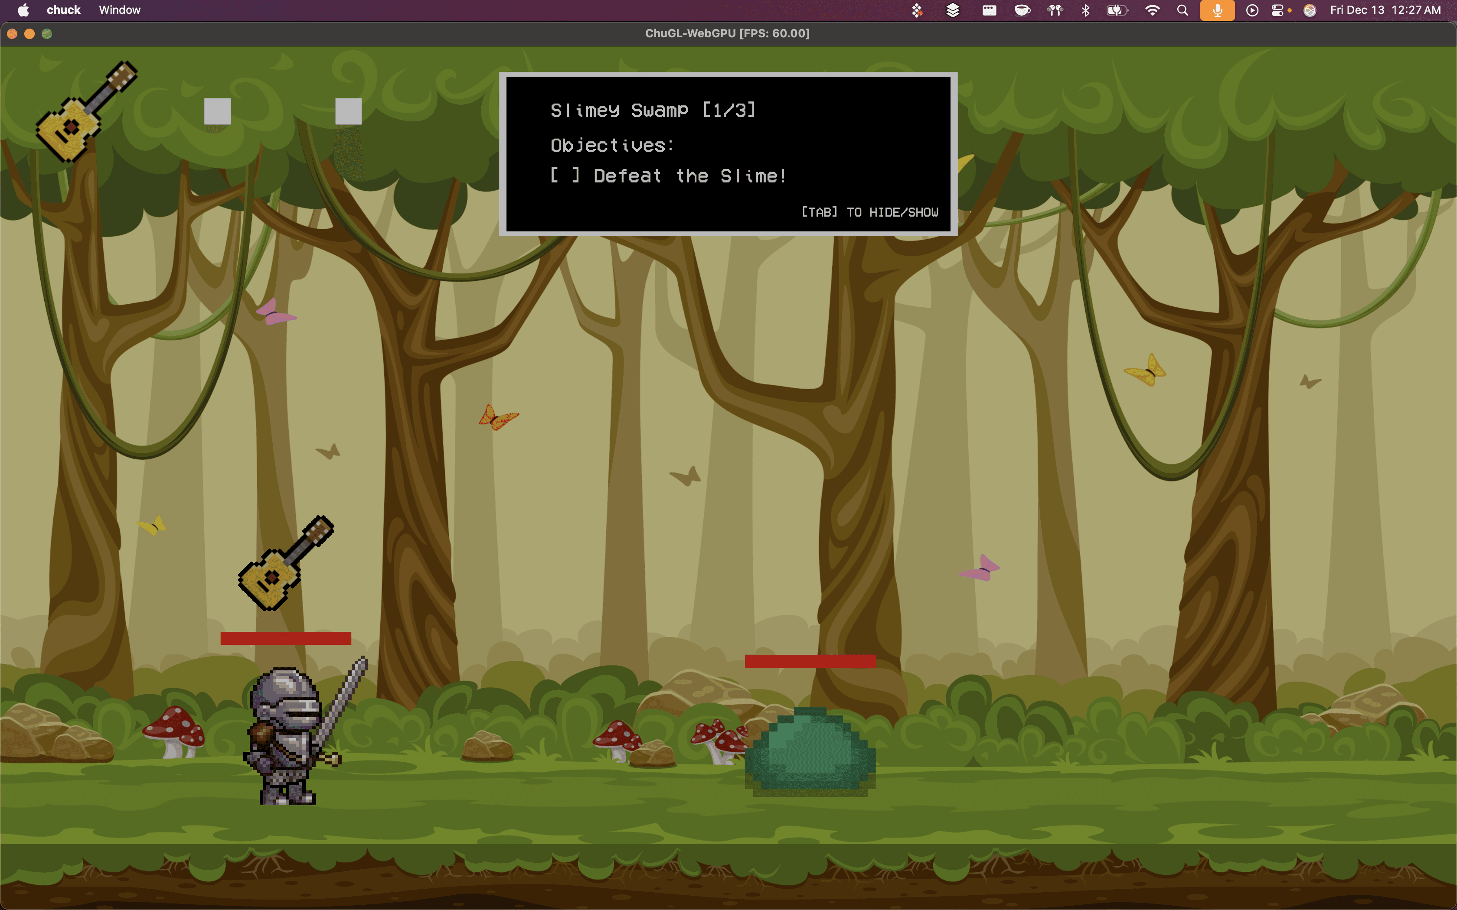The image size is (1457, 910).
Task: Click the TAB TO HIDE/SHOW hint text
Action: point(869,212)
